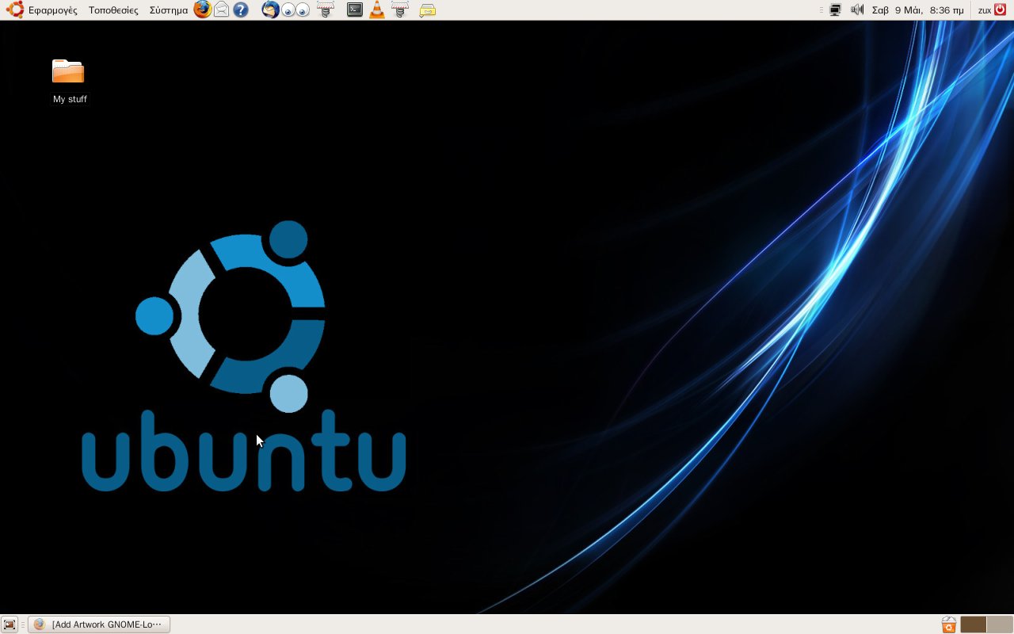Screen dimensions: 1014x634
Task: Switch to the Add Artwork GNOME-Lo… taskbar window
Action: 99,624
